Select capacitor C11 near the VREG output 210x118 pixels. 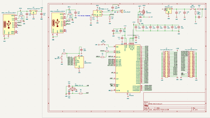pyautogui.click(x=122, y=38)
